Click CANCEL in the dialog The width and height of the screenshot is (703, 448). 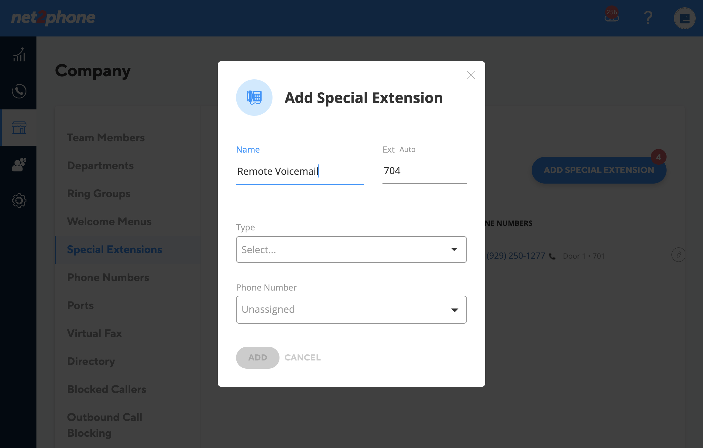pos(303,357)
